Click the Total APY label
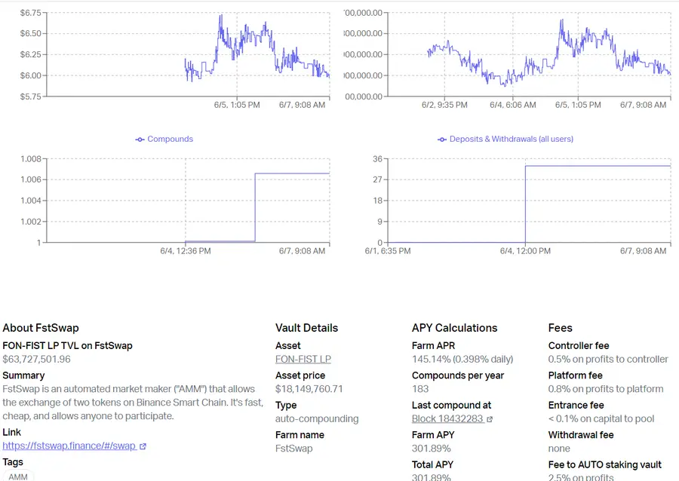 tap(432, 464)
